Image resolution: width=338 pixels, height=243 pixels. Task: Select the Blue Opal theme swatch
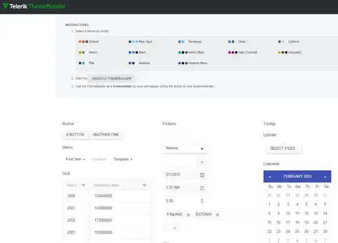[x=140, y=41]
